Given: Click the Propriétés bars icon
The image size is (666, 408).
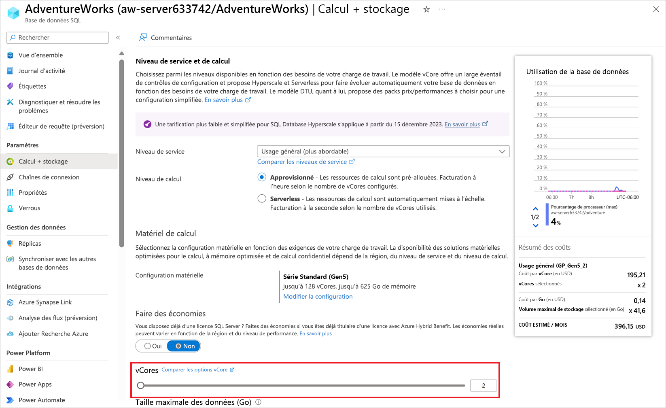Looking at the screenshot, I should pos(11,193).
